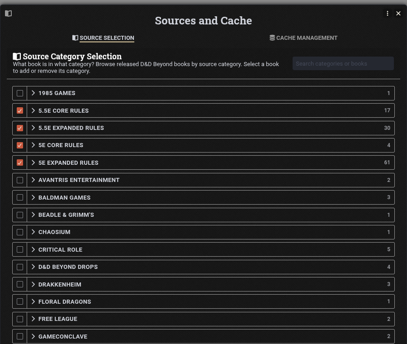Check the Baldman Games checkbox
Image resolution: width=407 pixels, height=344 pixels.
click(x=20, y=197)
